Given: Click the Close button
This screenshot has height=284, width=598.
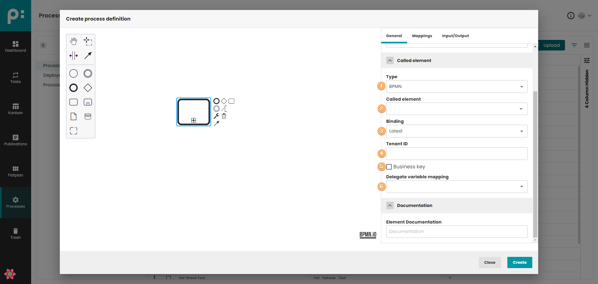Looking at the screenshot, I should pos(490,262).
